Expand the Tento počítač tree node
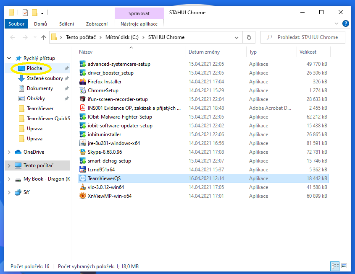The height and width of the screenshot is (274, 355). (9, 165)
